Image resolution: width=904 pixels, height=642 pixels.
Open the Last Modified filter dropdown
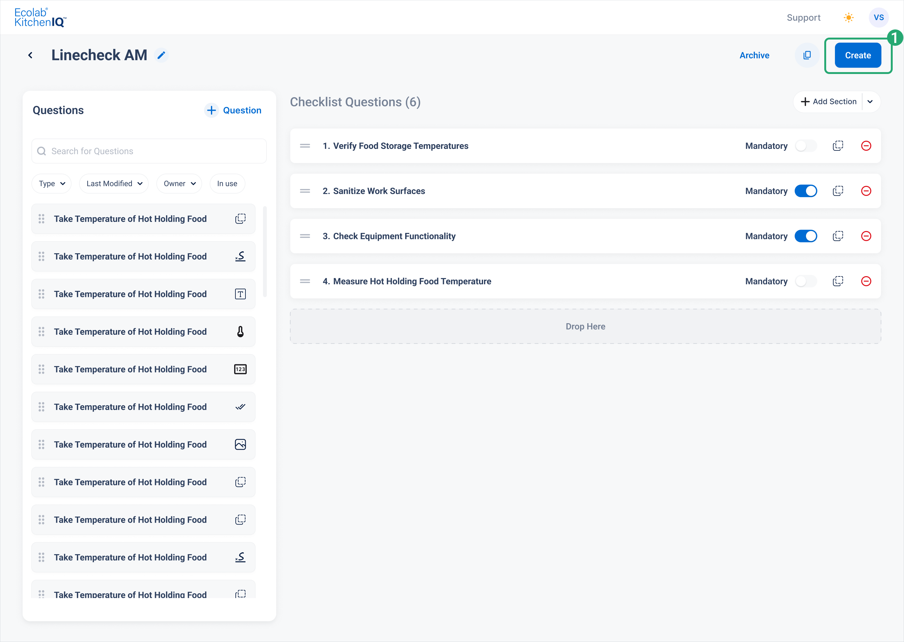click(x=114, y=183)
